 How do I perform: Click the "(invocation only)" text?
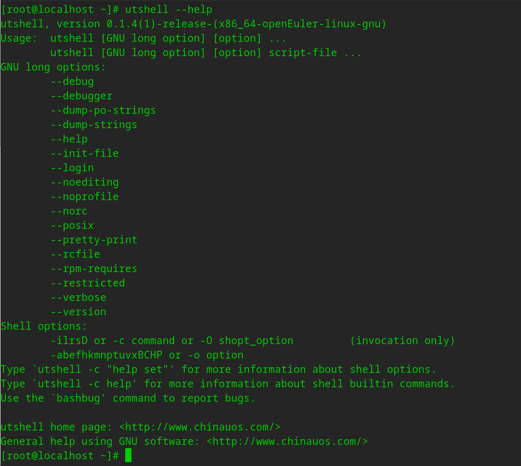(x=403, y=341)
